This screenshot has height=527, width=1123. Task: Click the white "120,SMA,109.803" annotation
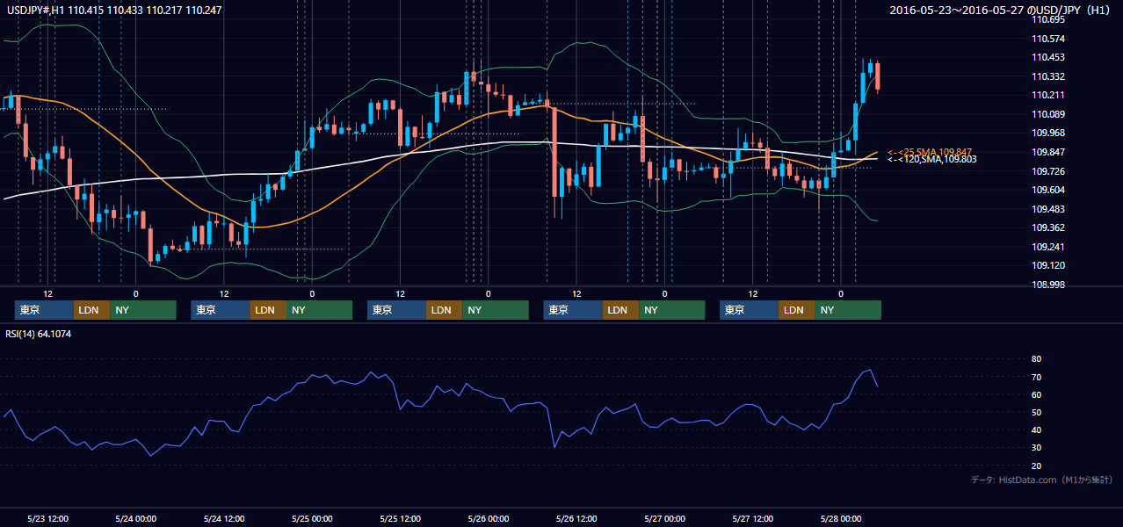click(931, 159)
